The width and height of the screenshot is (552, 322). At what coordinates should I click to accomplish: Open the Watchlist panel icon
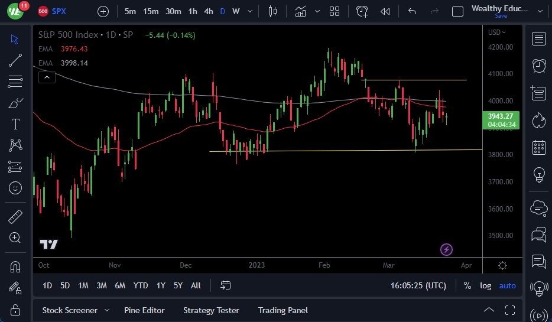coord(538,39)
